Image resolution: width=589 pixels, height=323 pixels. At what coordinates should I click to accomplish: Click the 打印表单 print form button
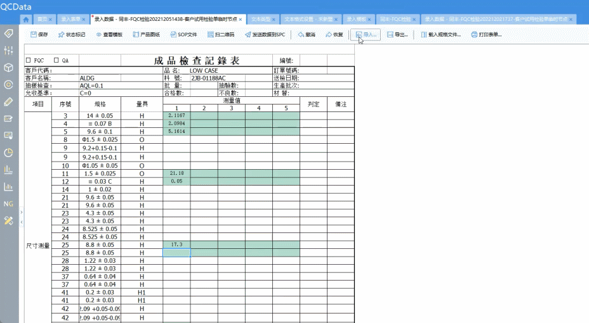(x=486, y=35)
